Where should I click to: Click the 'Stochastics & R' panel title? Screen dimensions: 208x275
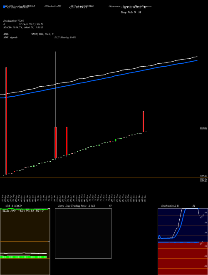(x=170, y=206)
